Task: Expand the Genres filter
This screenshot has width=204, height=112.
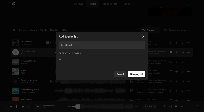Action: pos(23,30)
